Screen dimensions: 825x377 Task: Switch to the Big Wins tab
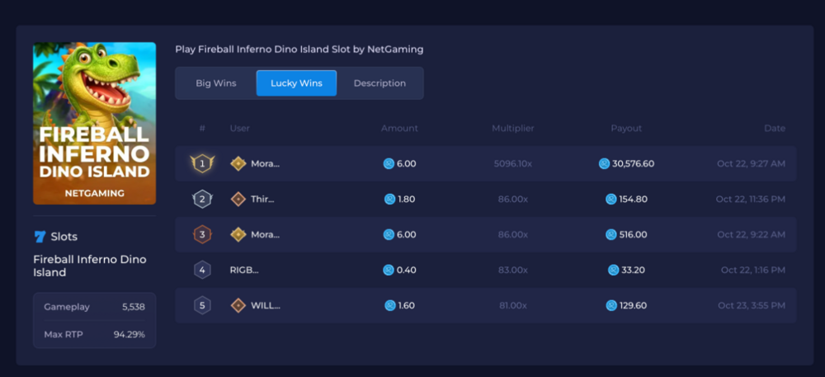coord(215,83)
